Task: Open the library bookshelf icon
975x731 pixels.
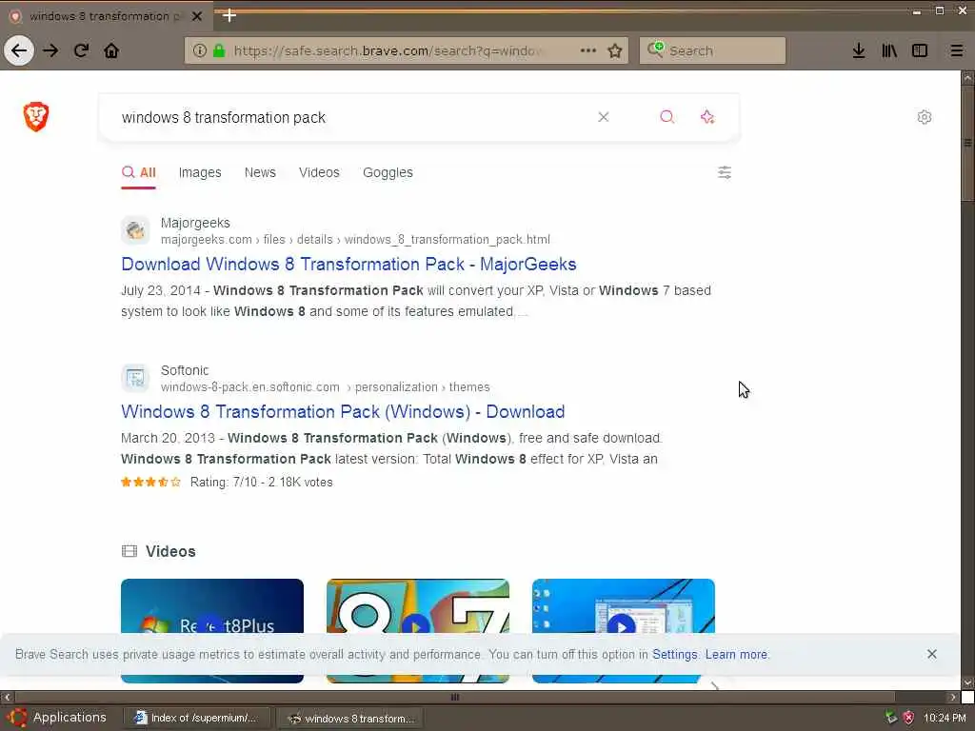Action: coord(889,50)
